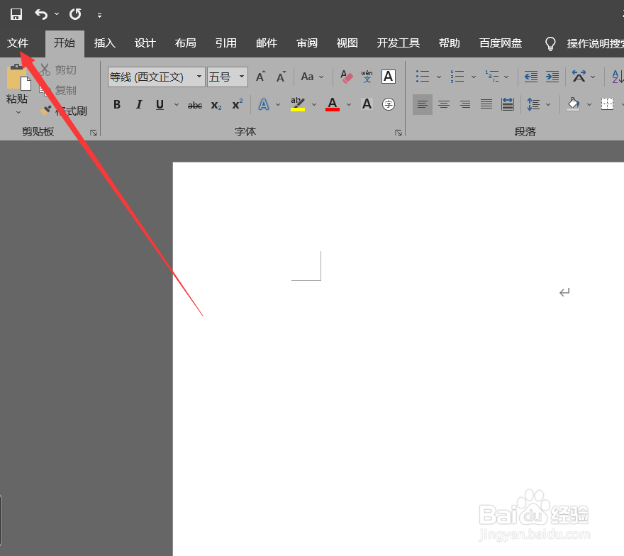Click the Save icon in quick access toolbar
The width and height of the screenshot is (624, 556).
[16, 14]
